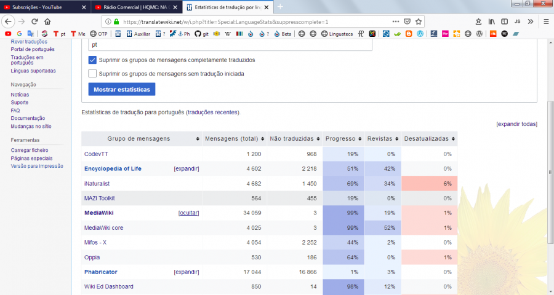The image size is (554, 295).
Task: Collapse the MediaWiki group with ocultar
Action: coord(189,213)
